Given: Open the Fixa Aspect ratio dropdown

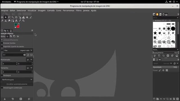Looking at the screenshot, I should 18,50.
